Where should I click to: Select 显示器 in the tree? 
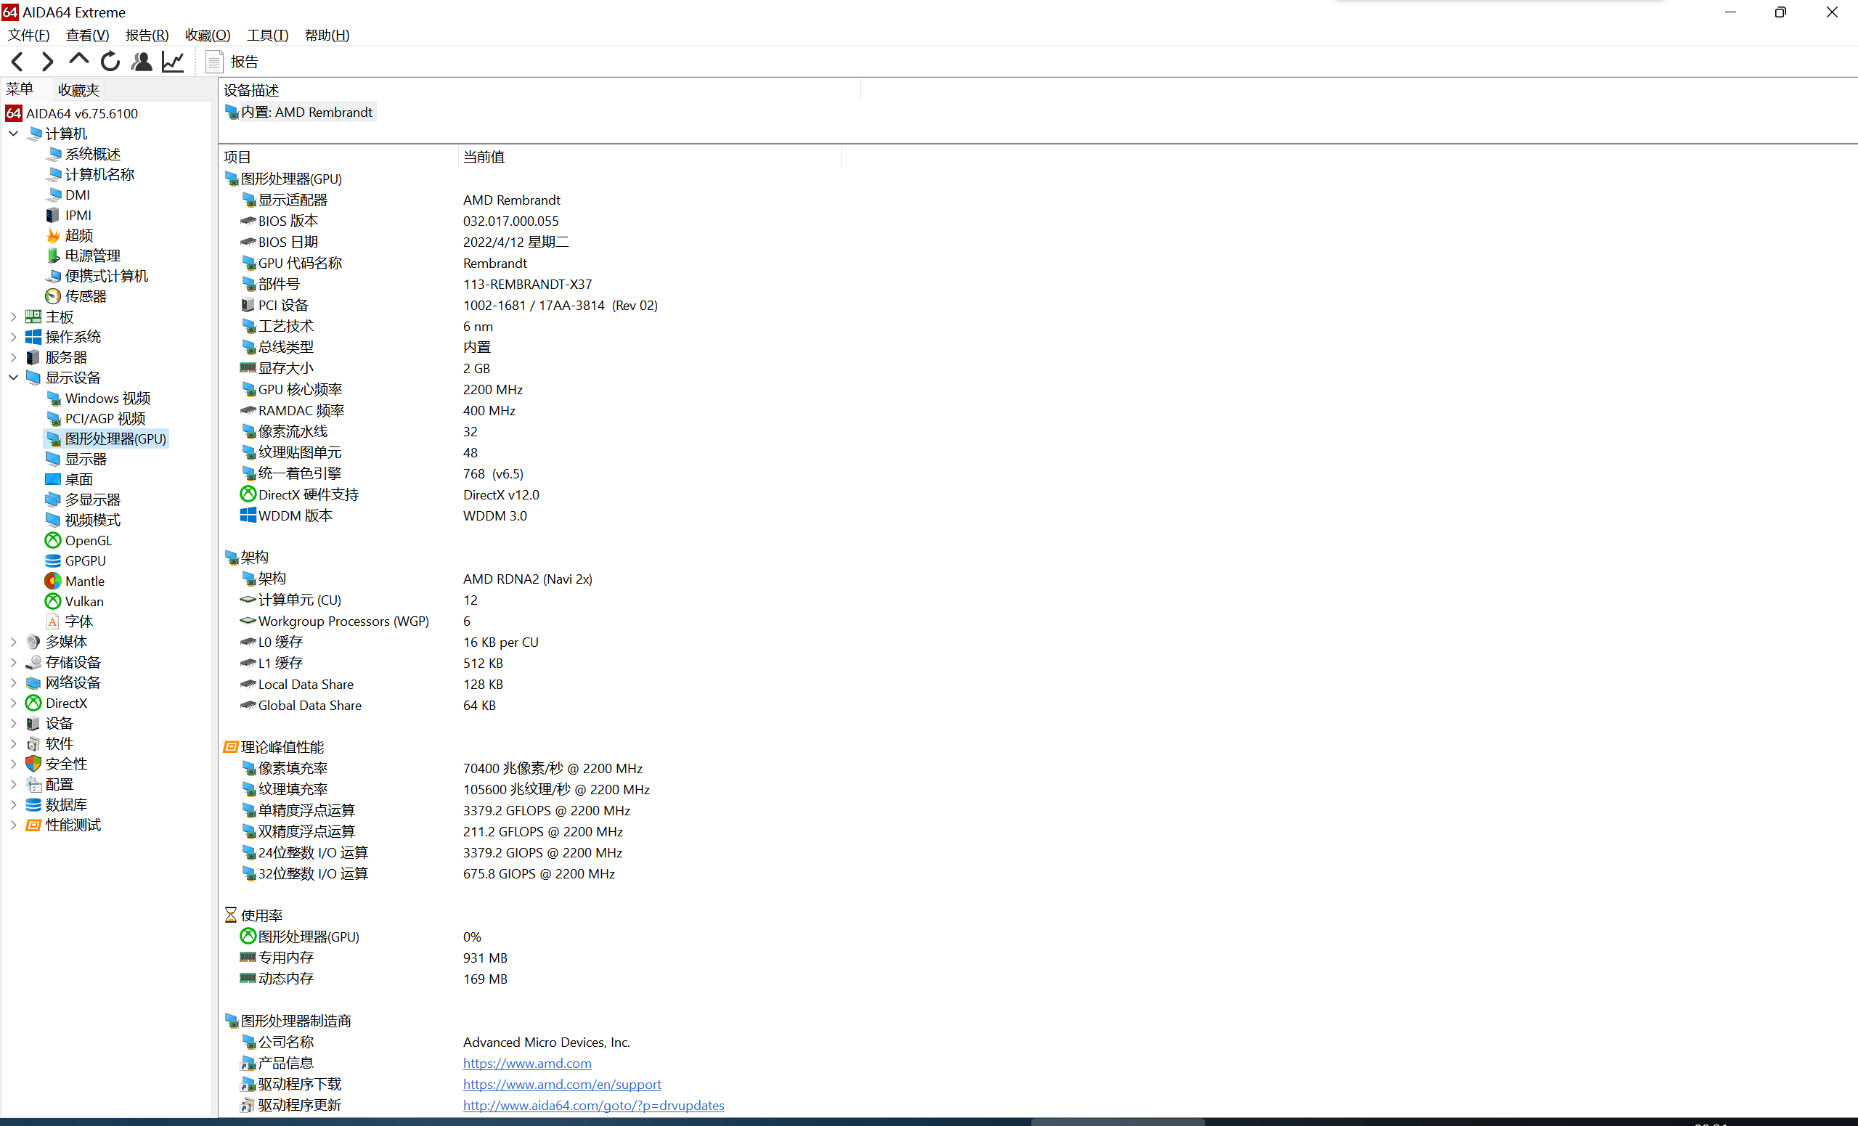pyautogui.click(x=86, y=460)
